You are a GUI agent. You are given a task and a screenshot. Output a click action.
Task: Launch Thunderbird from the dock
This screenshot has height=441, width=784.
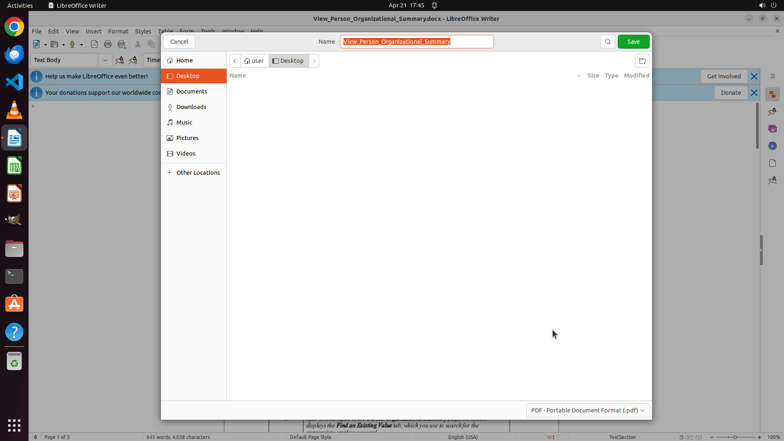(14, 54)
